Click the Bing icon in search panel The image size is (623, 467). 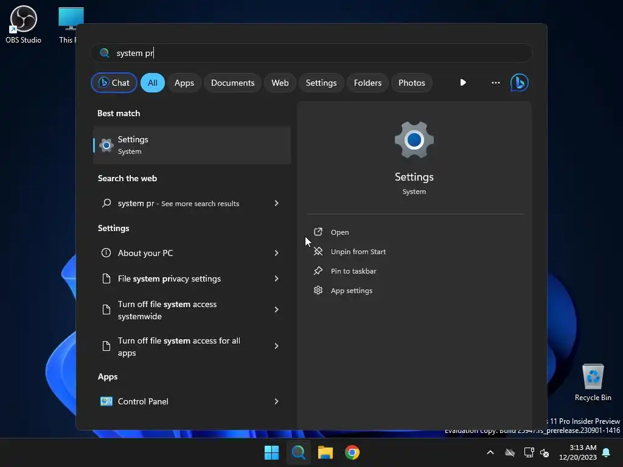pos(519,83)
